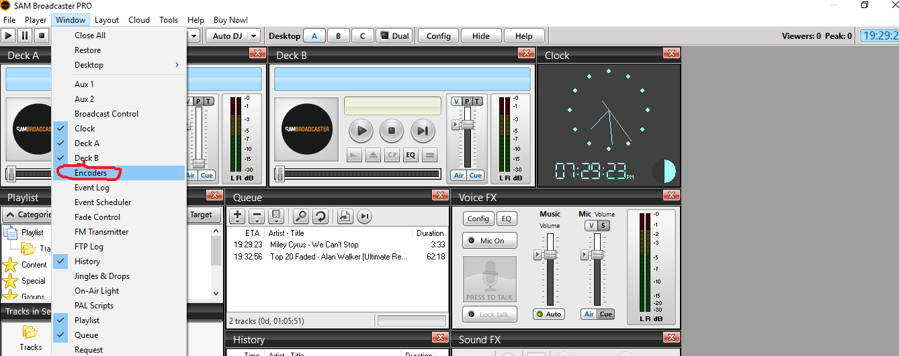Switch to Desktop A
This screenshot has width=899, height=356.
[314, 36]
